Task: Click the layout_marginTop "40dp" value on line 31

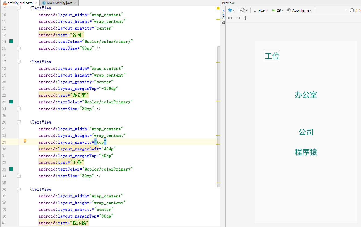Action: 106,156
